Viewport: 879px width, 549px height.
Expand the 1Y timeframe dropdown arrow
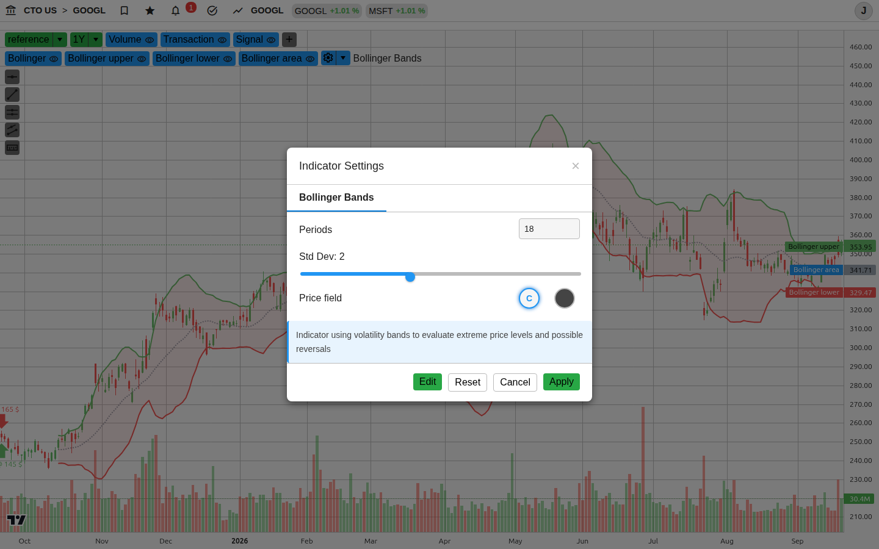click(x=96, y=40)
